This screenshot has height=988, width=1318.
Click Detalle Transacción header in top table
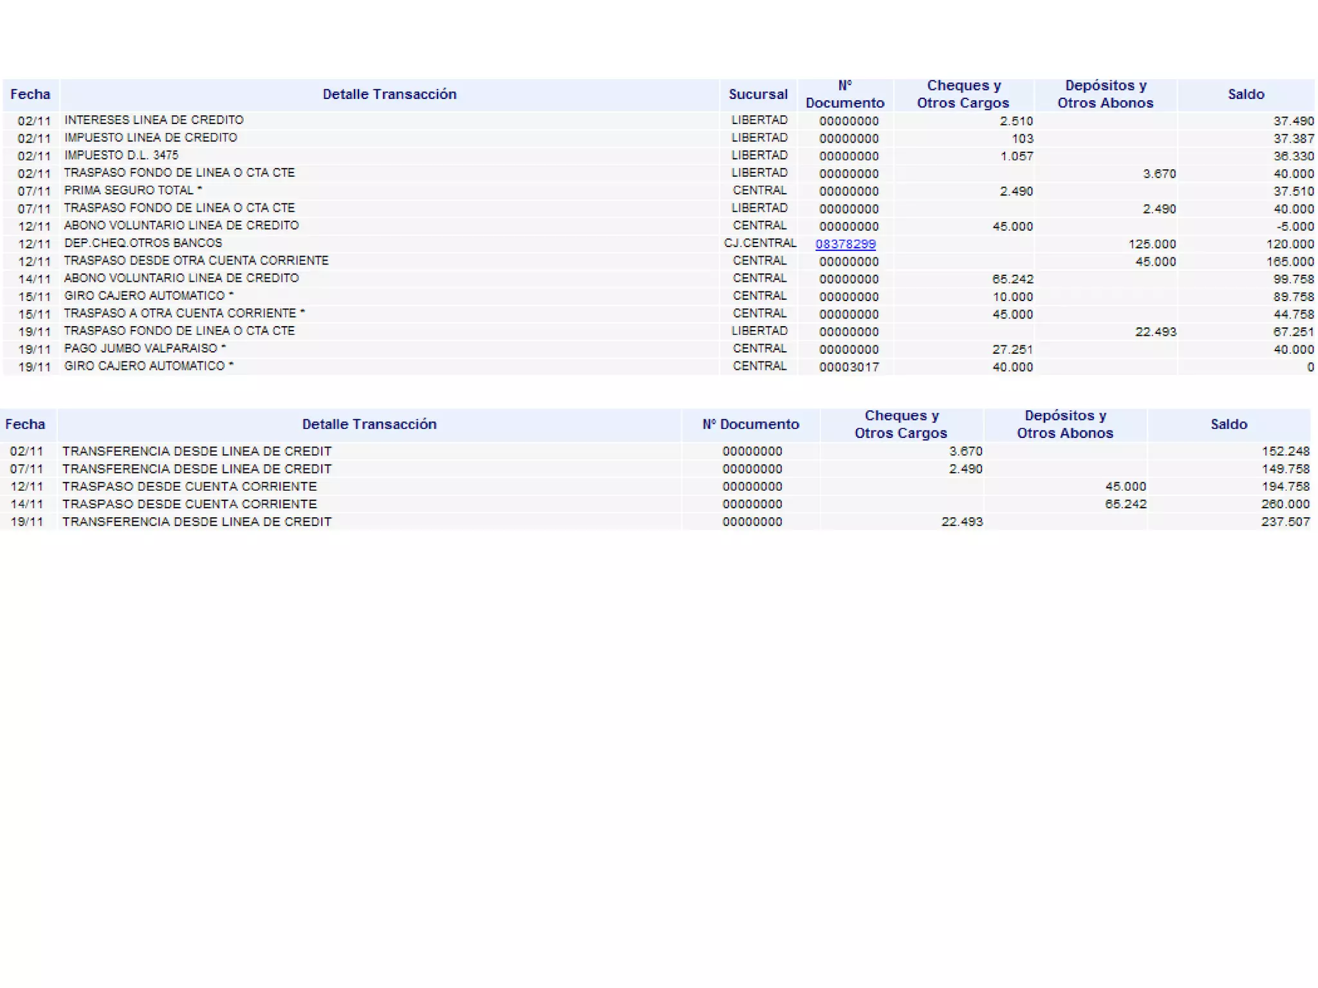click(x=389, y=94)
